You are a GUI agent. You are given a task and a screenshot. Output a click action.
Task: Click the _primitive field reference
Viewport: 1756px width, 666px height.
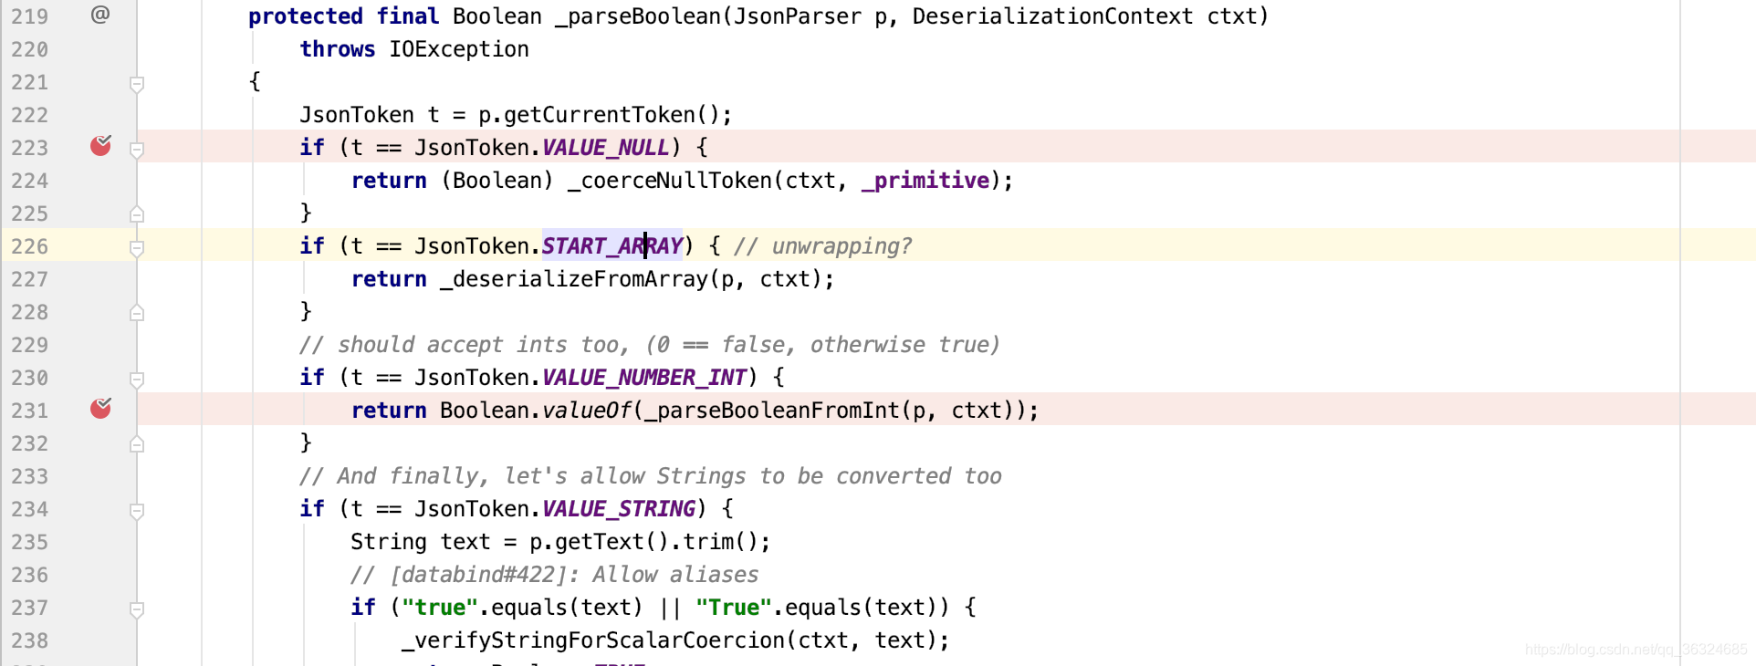click(925, 181)
